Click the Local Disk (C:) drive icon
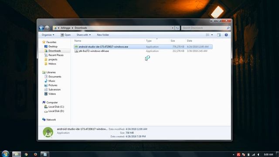 coord(46,106)
